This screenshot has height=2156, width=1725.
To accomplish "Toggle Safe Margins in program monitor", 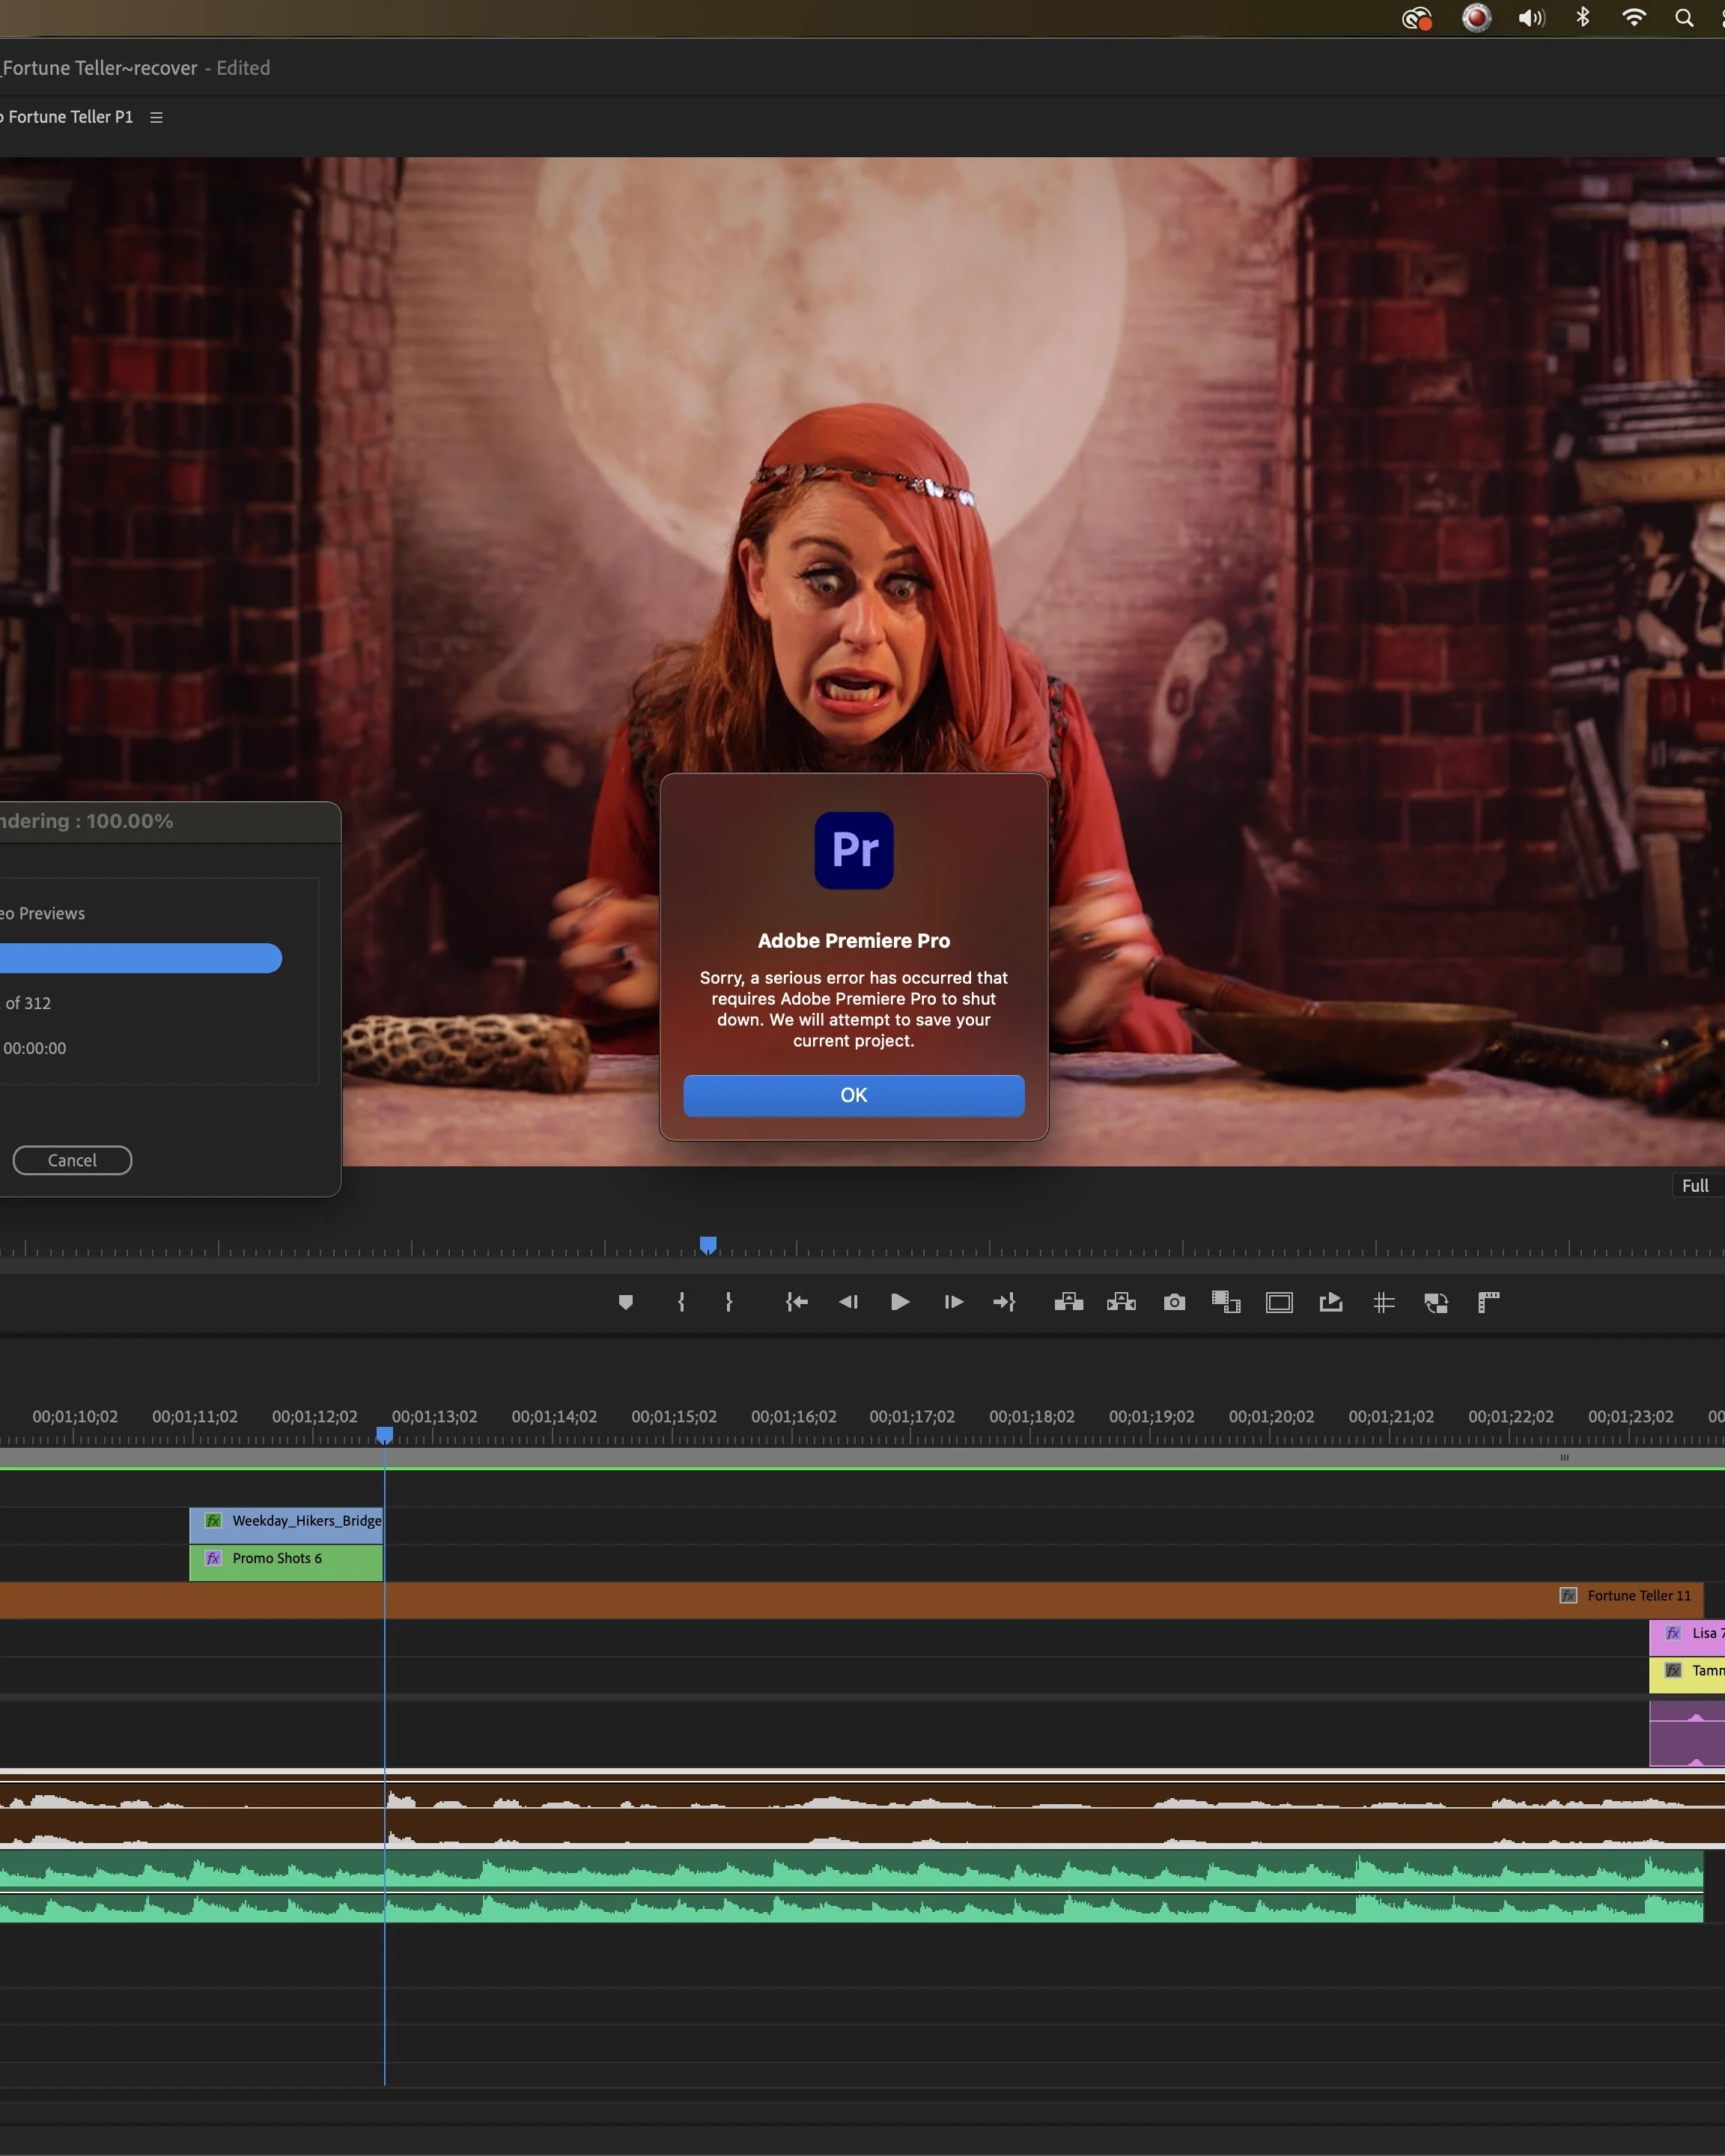I will tap(1279, 1302).
